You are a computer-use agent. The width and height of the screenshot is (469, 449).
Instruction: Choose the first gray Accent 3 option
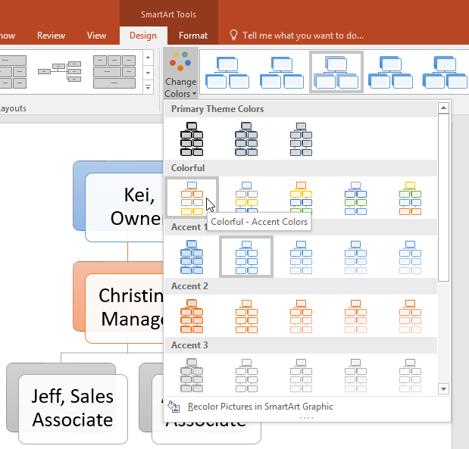click(192, 374)
